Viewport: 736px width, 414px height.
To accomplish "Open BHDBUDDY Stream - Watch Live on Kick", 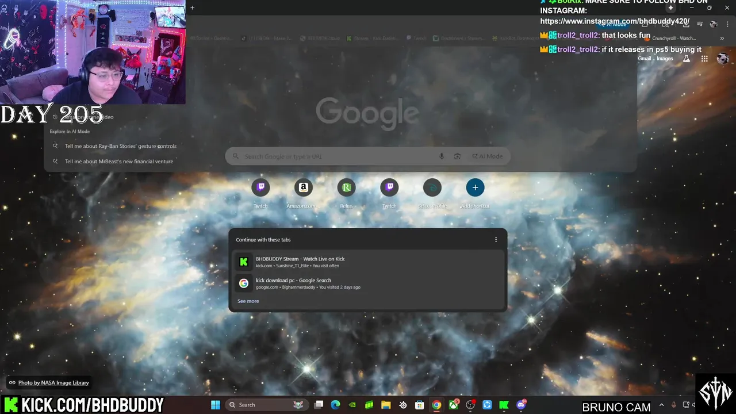I will [x=368, y=262].
